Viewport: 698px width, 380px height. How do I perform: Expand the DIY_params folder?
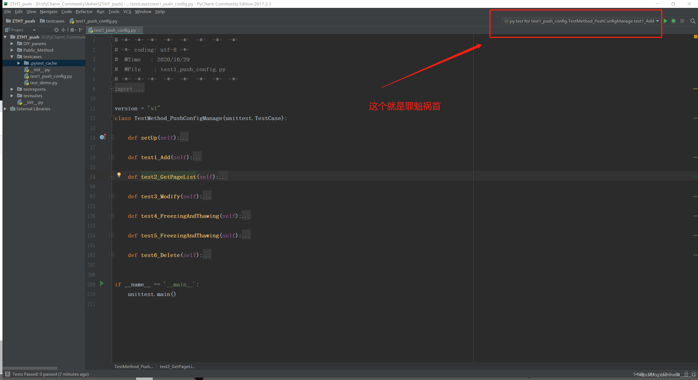click(12, 43)
